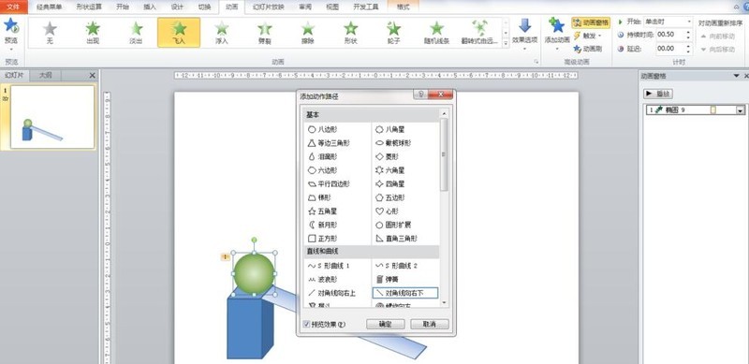Open the 文件 (File) tab

[13, 7]
